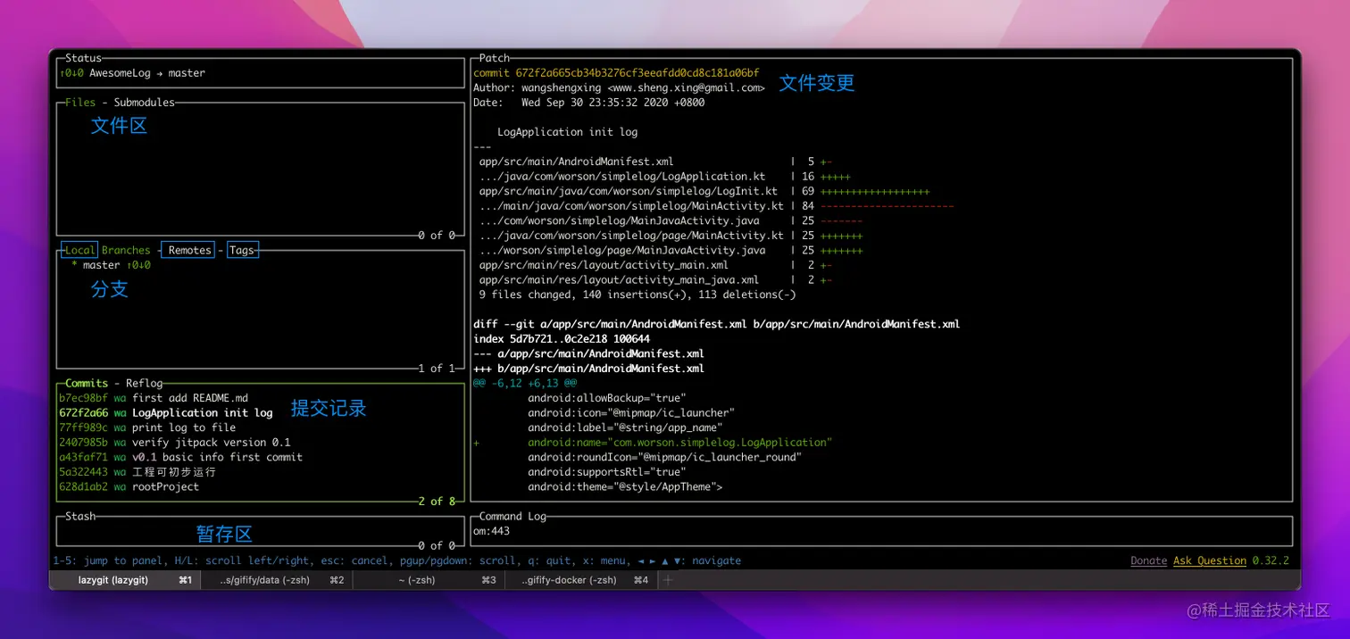Click the app/src/main/AndroidManifest.xml stat row
Image resolution: width=1350 pixels, height=639 pixels.
point(655,162)
